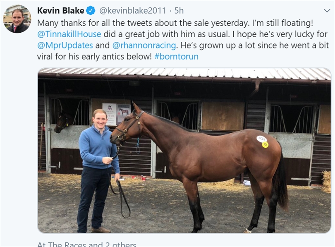This screenshot has height=247, width=335.
Task: Click the yellow 10 sticker on the horse
Action: 265,145
